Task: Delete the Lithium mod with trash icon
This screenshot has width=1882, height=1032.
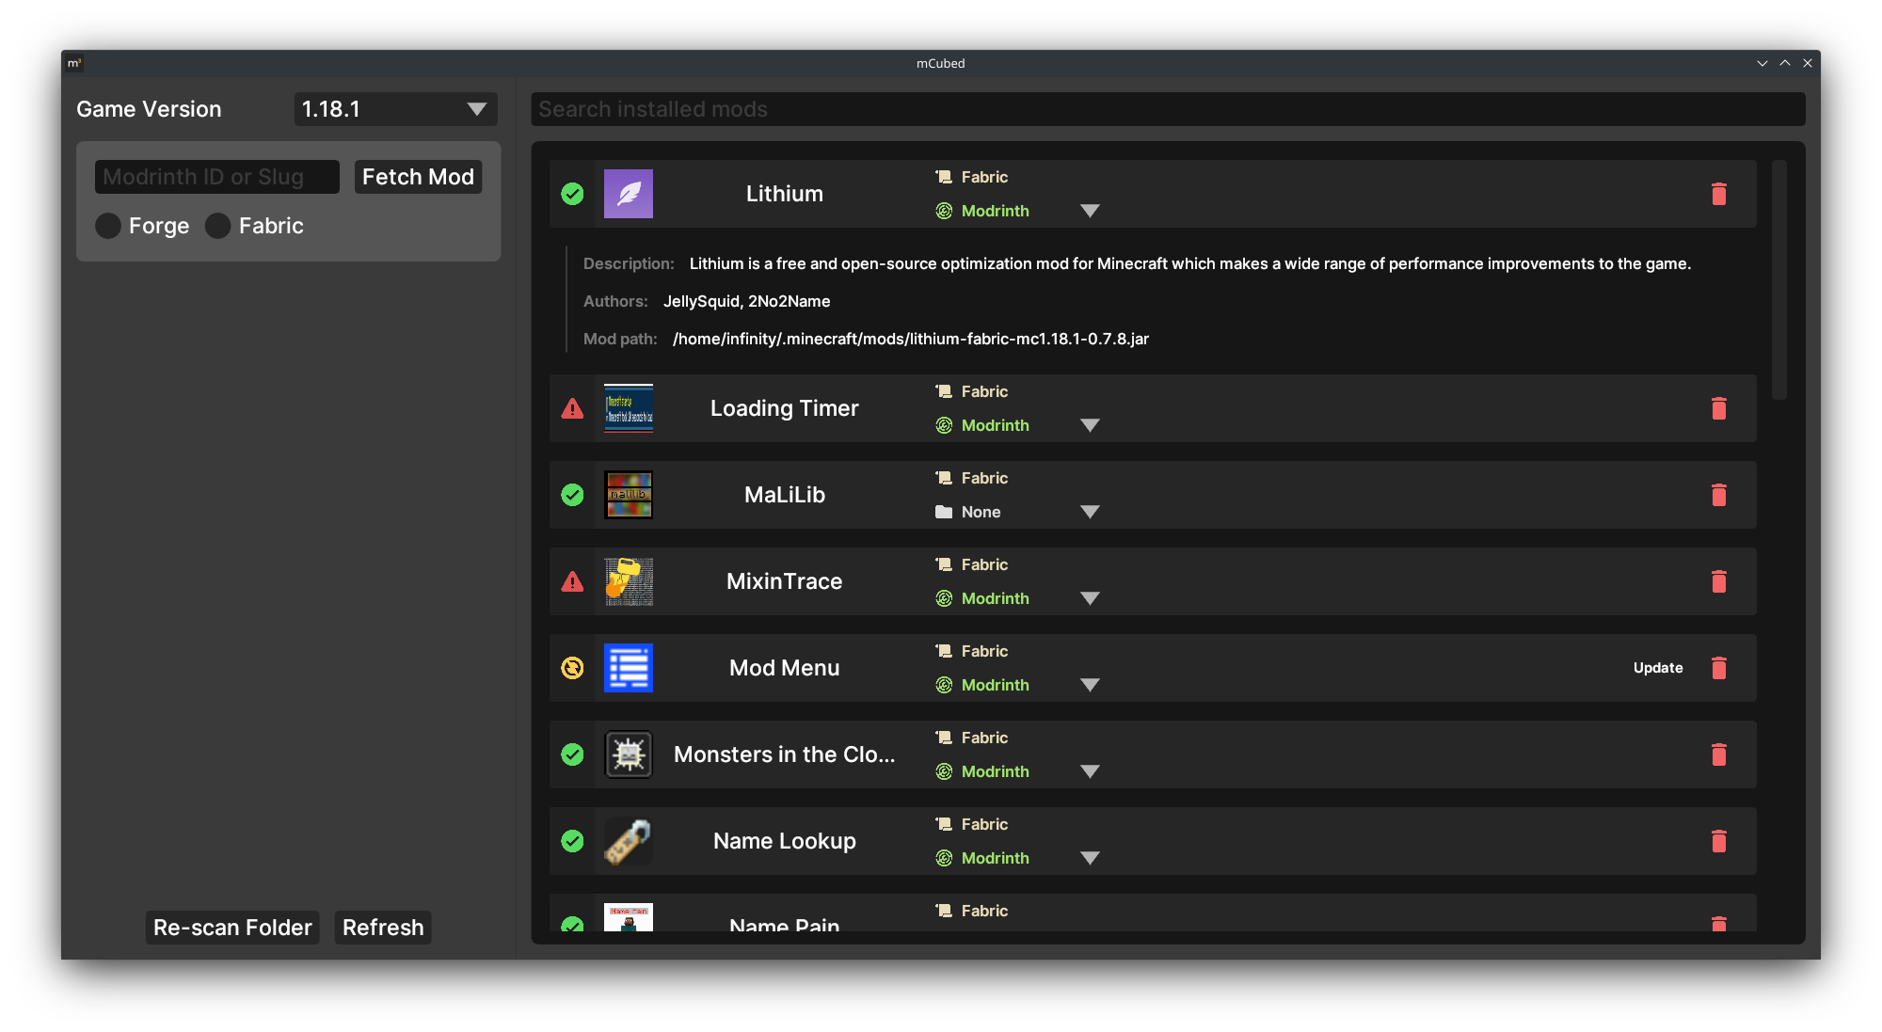Action: pos(1718,194)
